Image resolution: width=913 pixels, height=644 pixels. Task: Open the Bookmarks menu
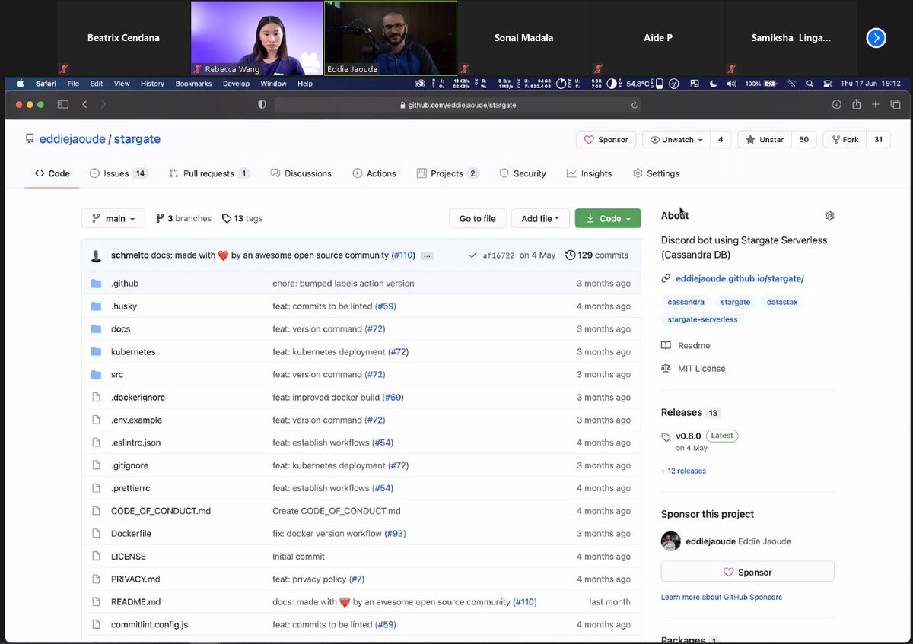pos(193,84)
